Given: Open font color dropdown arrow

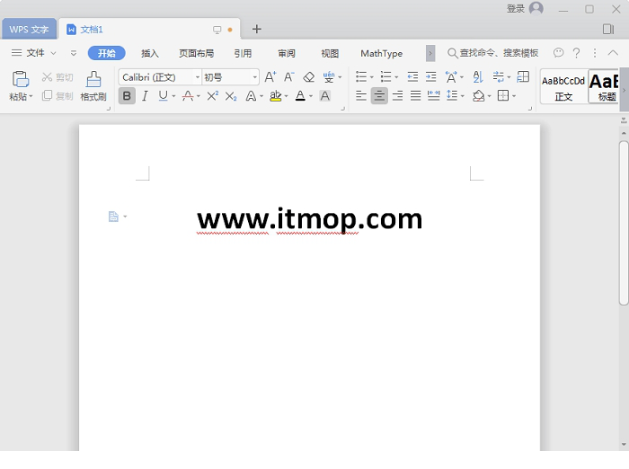Looking at the screenshot, I should (311, 96).
